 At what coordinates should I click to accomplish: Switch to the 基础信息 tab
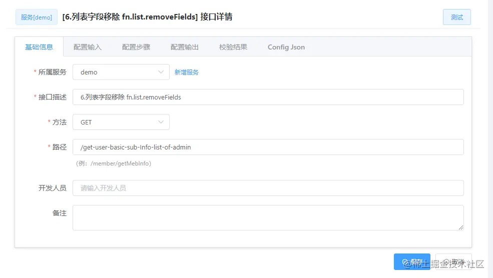click(x=39, y=47)
